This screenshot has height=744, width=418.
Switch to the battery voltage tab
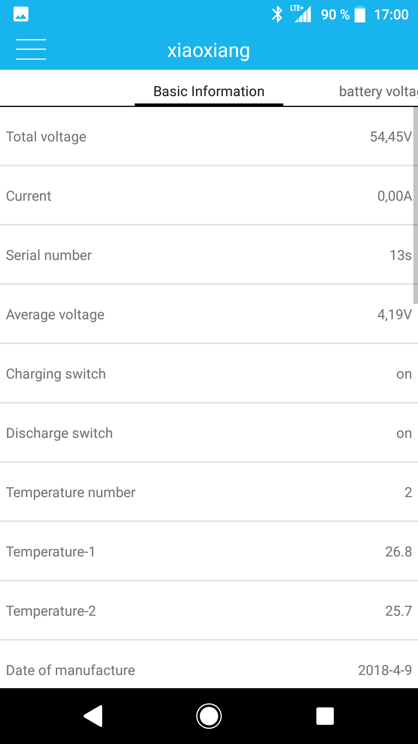(x=377, y=91)
